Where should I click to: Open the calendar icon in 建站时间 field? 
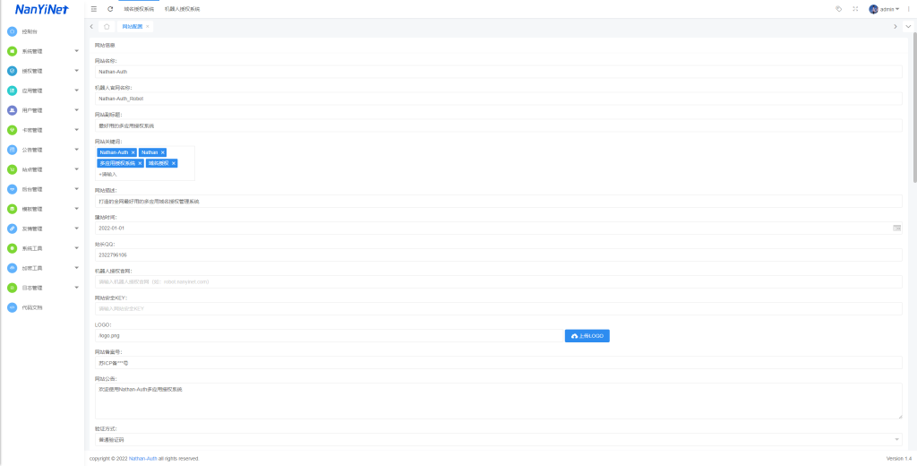(896, 229)
